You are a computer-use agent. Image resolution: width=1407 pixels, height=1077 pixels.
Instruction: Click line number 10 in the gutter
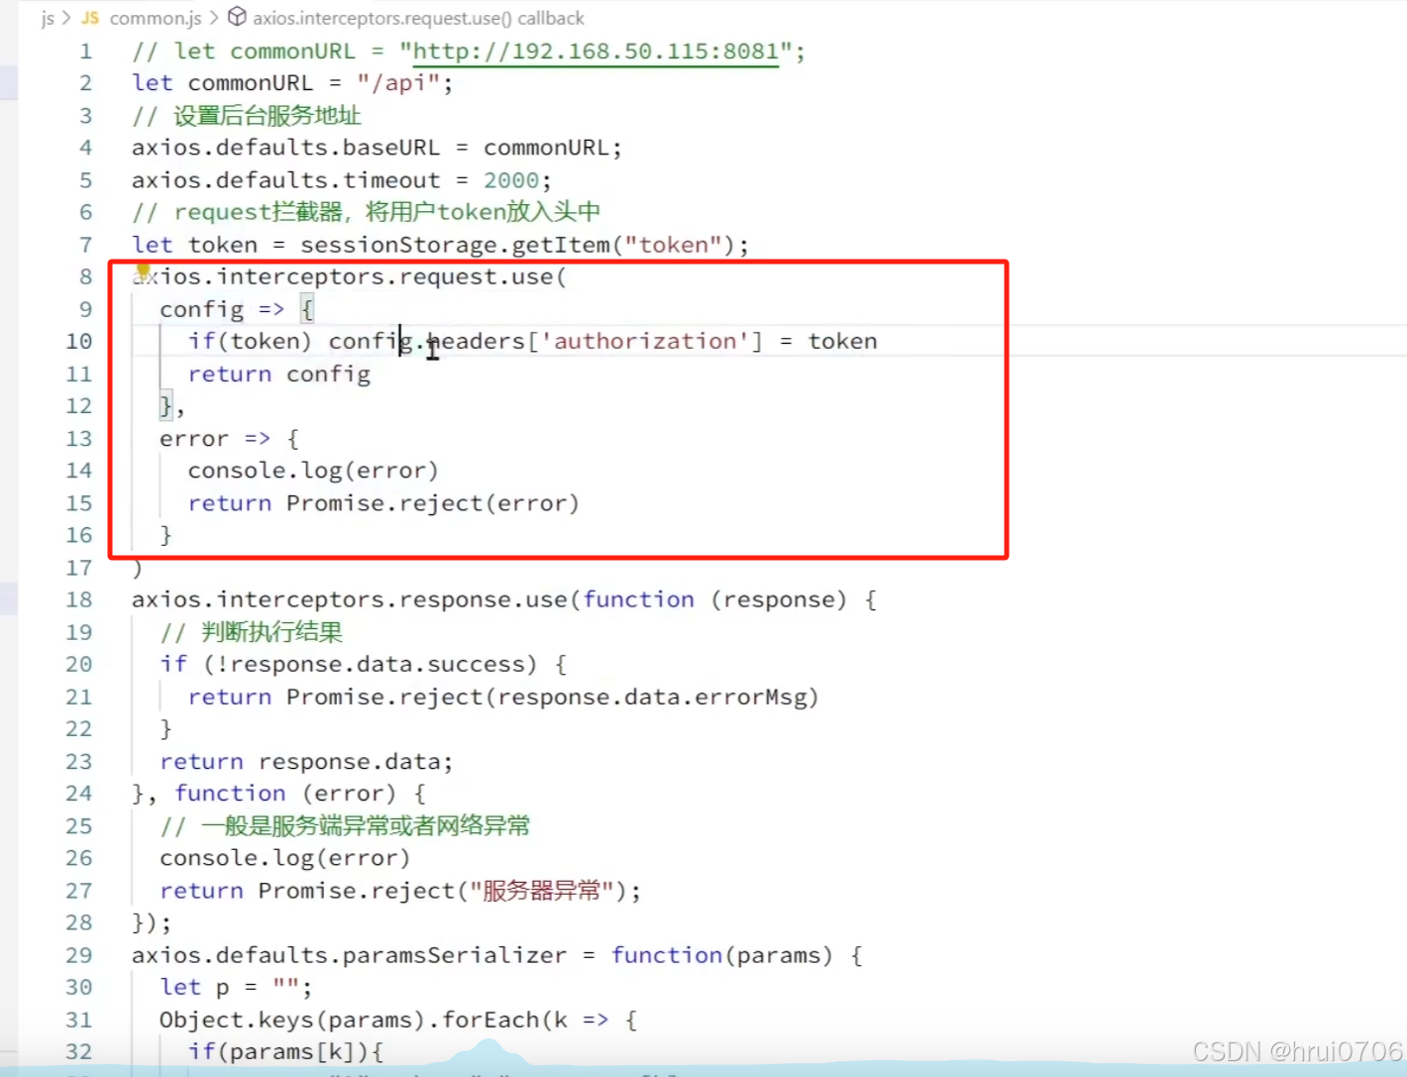pos(79,342)
